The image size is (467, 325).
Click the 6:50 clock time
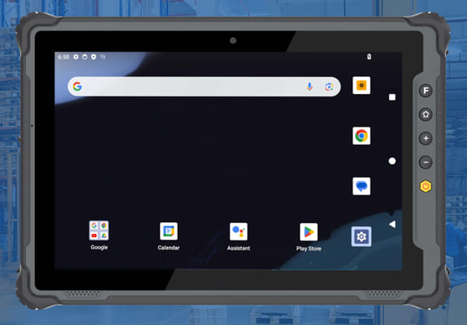coord(64,57)
